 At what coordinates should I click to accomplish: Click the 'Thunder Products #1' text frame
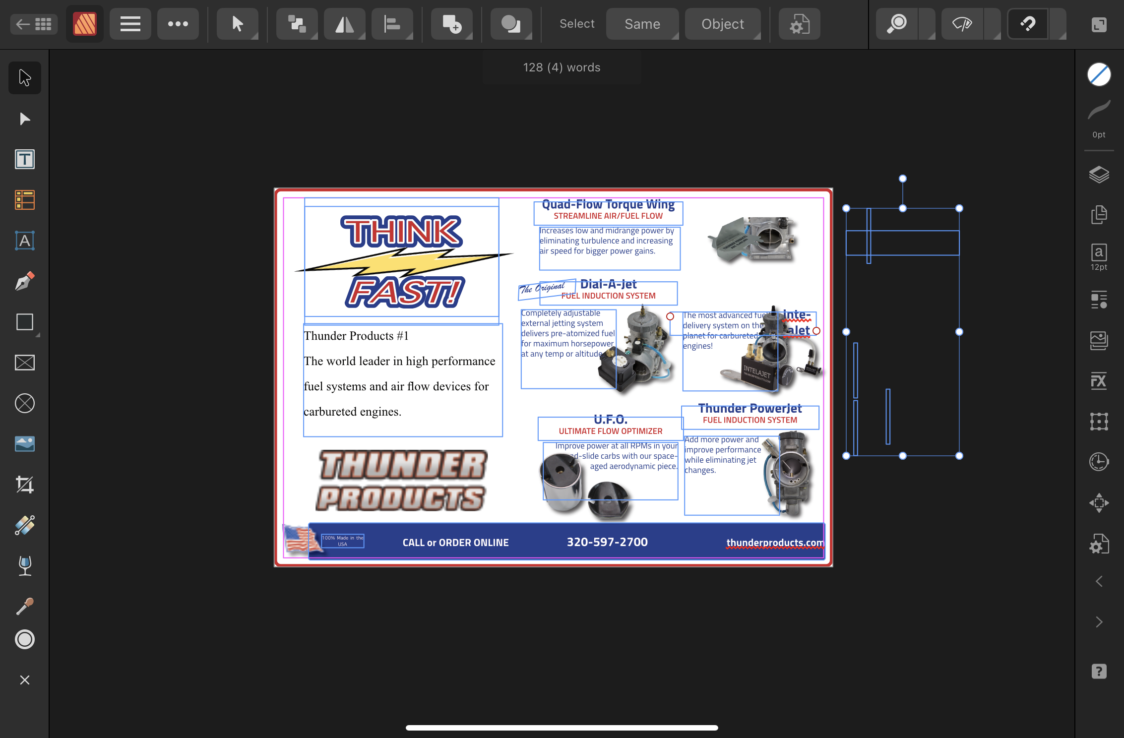403,380
